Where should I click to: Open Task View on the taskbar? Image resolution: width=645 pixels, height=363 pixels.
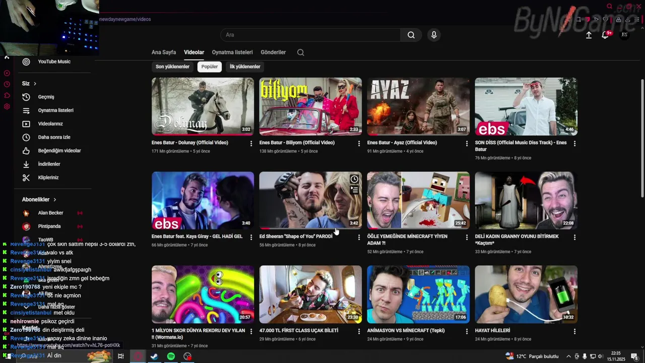coord(121,356)
